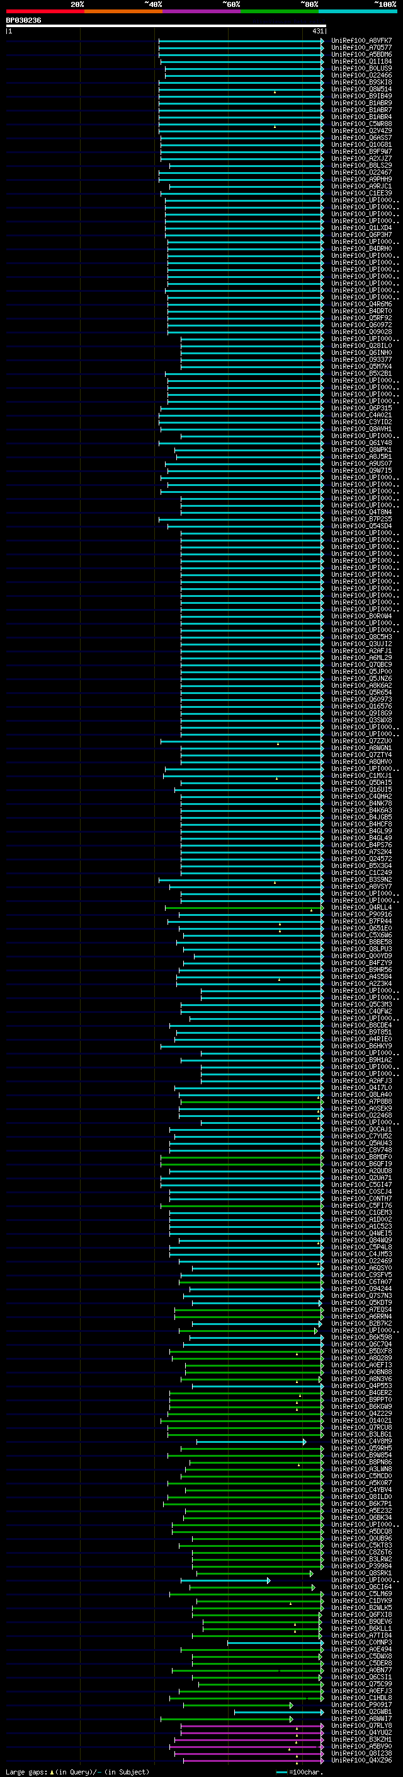Click the white query sequence bar
The image size is (403, 1777).
(166, 26)
